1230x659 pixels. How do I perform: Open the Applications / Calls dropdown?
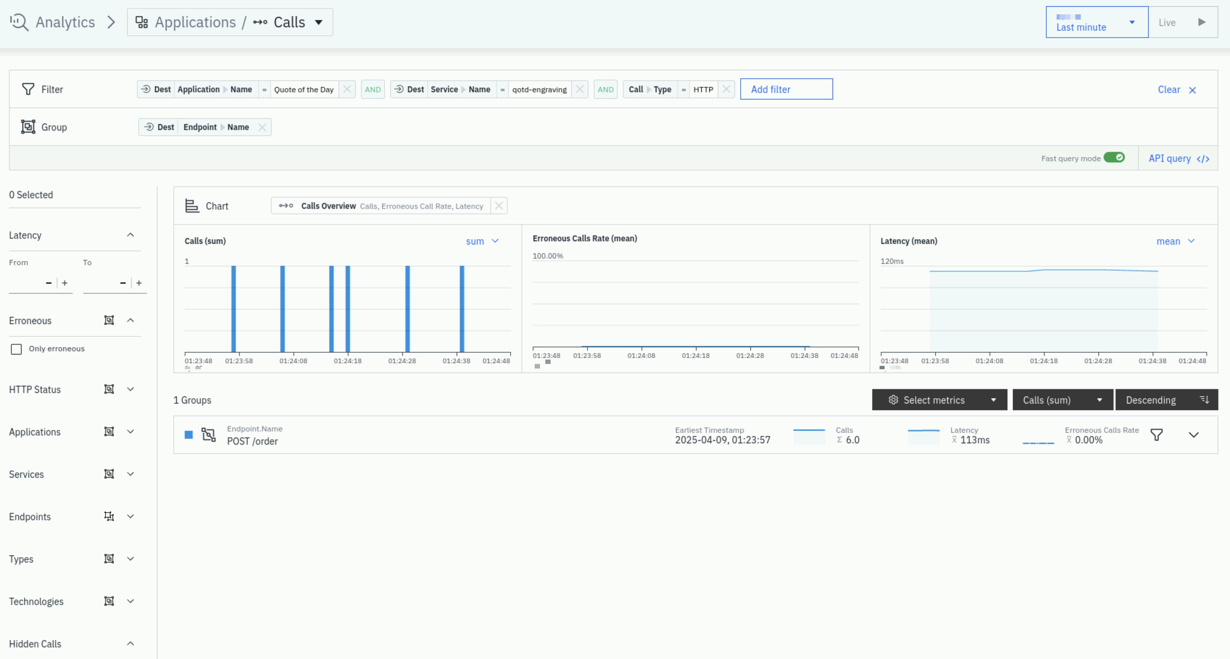230,22
